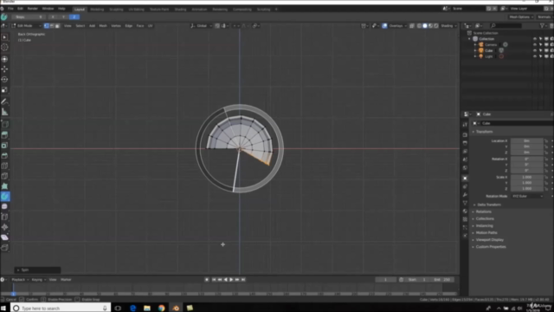Open the Render menu
Screen dimensions: 554x312
tap(33, 9)
